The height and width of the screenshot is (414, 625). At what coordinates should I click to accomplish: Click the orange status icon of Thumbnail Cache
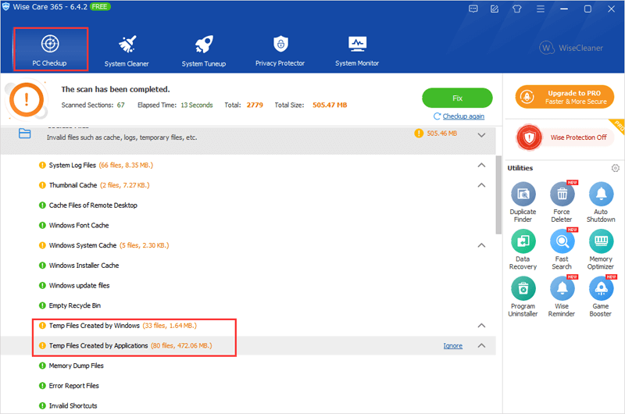[x=42, y=185]
